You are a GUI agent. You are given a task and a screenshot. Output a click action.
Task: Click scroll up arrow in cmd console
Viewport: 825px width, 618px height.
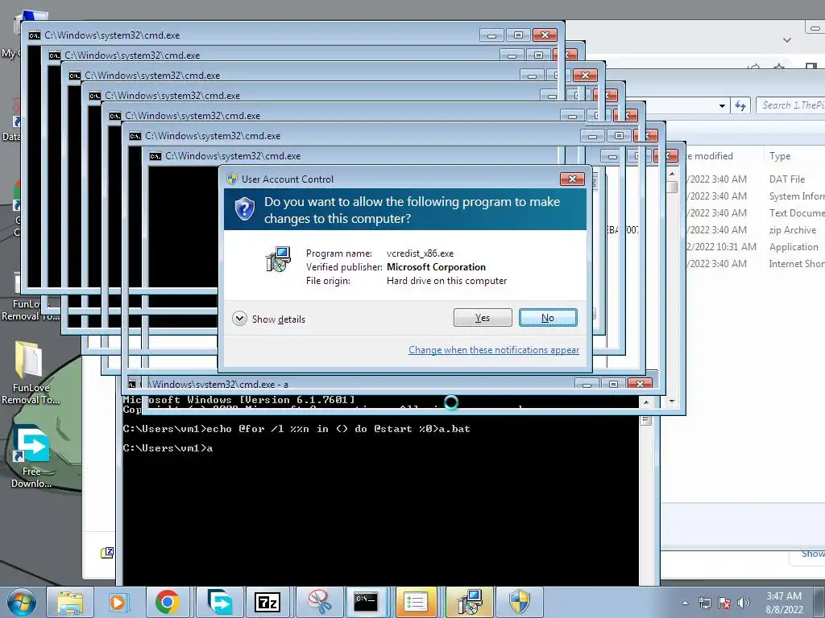[x=646, y=402]
